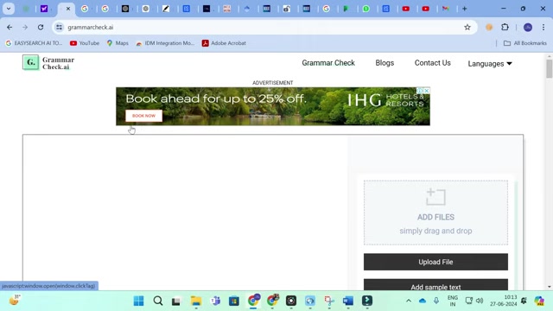
Task: Go to the Blogs page
Action: (x=385, y=63)
